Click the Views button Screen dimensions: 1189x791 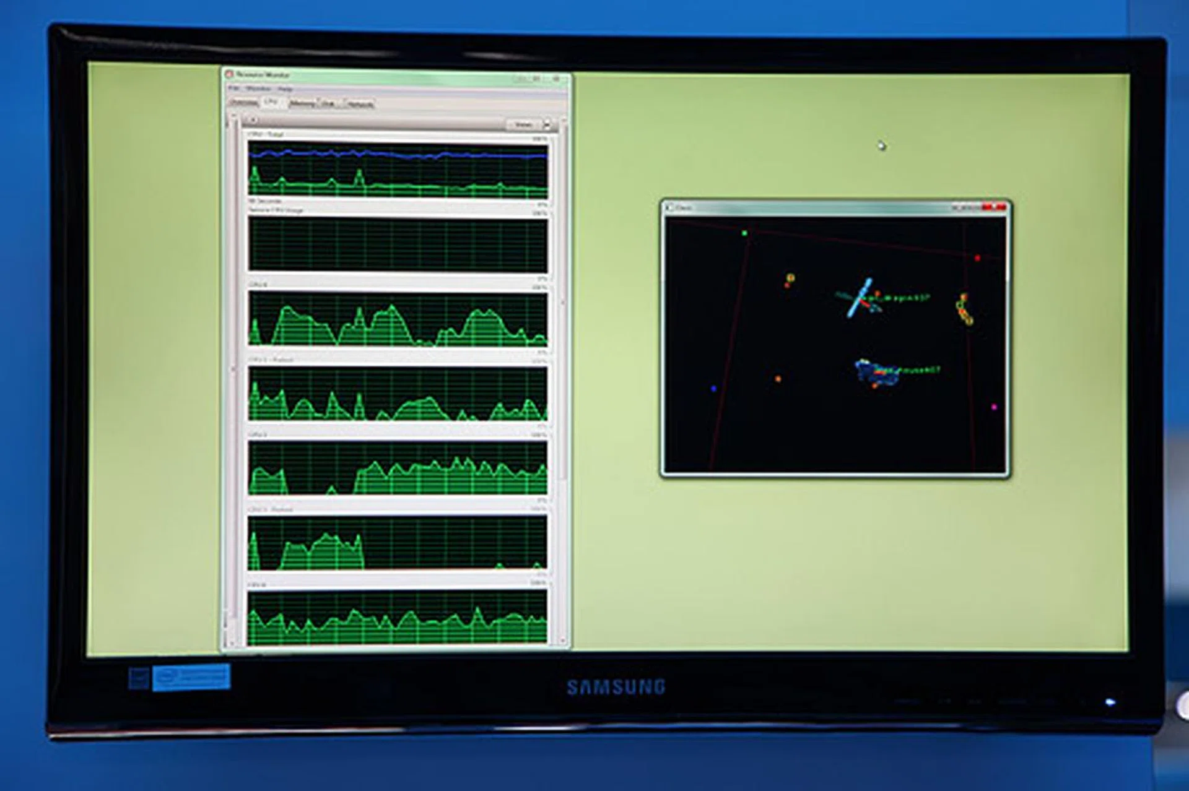[523, 125]
